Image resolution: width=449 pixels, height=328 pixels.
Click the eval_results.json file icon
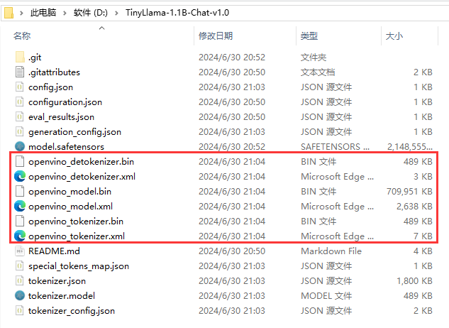(19, 116)
